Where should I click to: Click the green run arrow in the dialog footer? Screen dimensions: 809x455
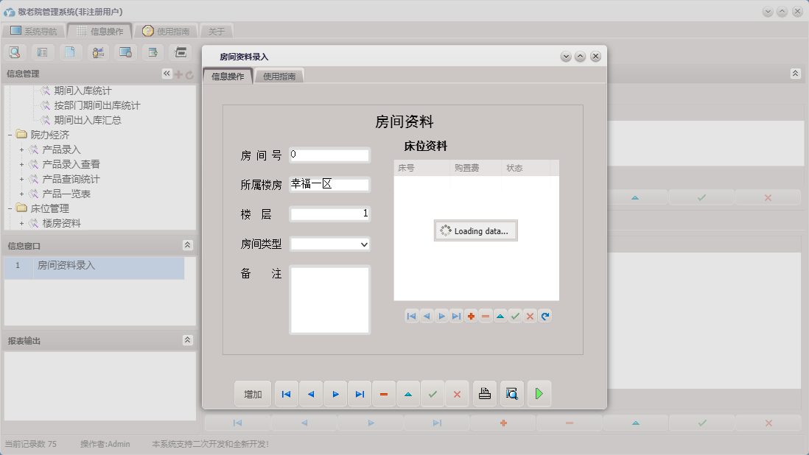click(x=539, y=393)
